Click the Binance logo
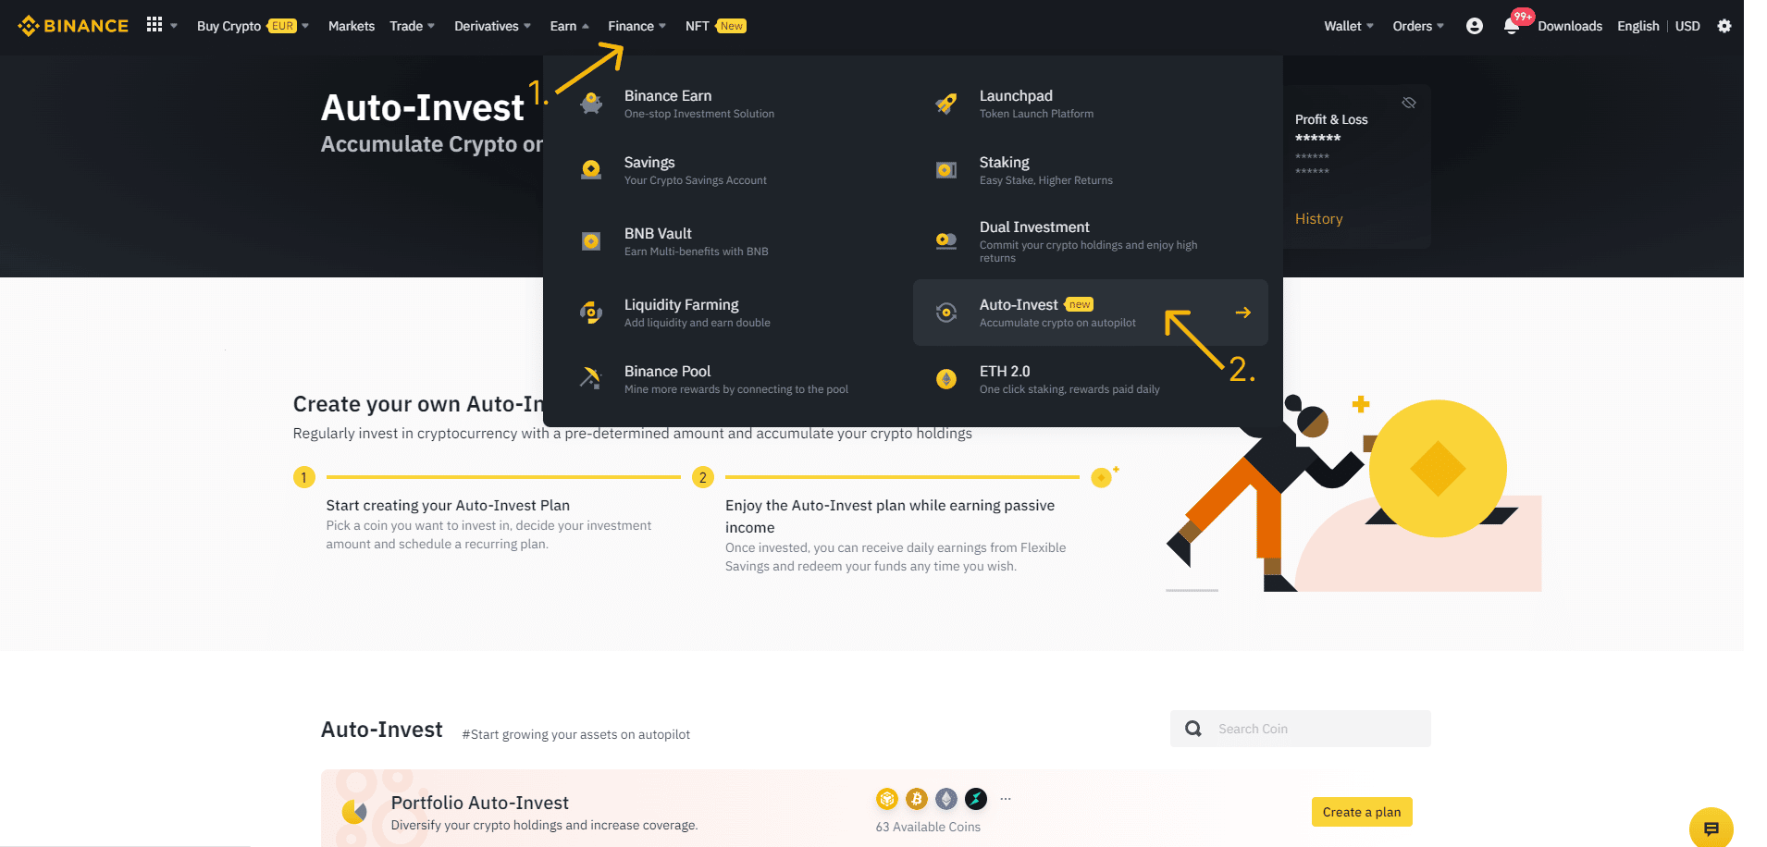Viewport: 1767px width, 847px height. click(73, 26)
